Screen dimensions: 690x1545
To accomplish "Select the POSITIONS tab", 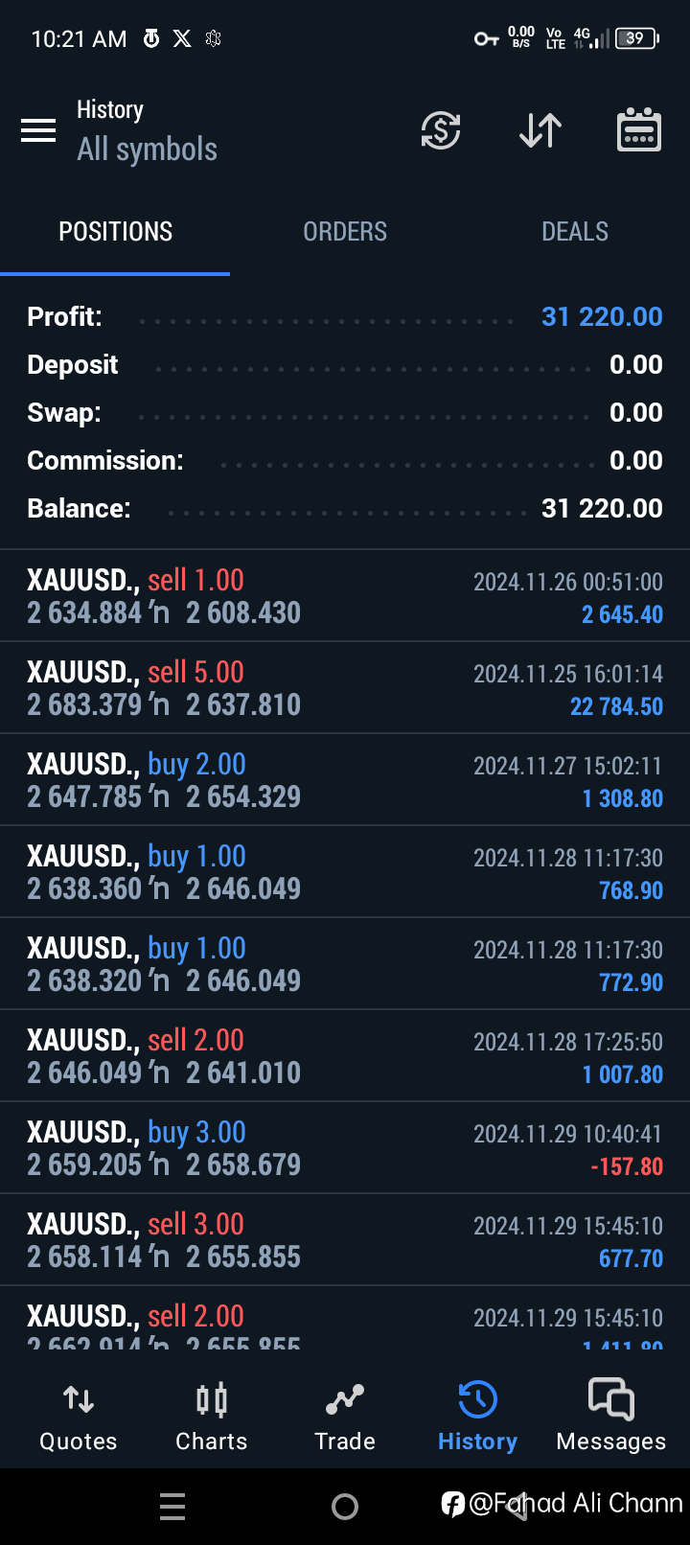I will [x=115, y=232].
